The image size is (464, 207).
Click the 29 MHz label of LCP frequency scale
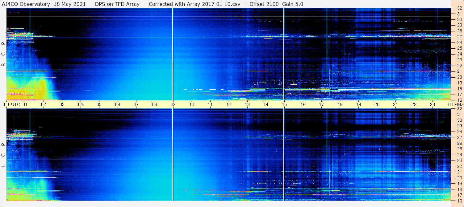click(x=459, y=126)
